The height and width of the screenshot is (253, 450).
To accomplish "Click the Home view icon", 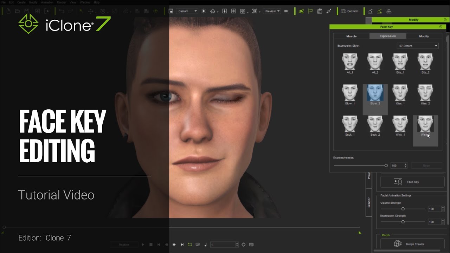I will 212,11.
